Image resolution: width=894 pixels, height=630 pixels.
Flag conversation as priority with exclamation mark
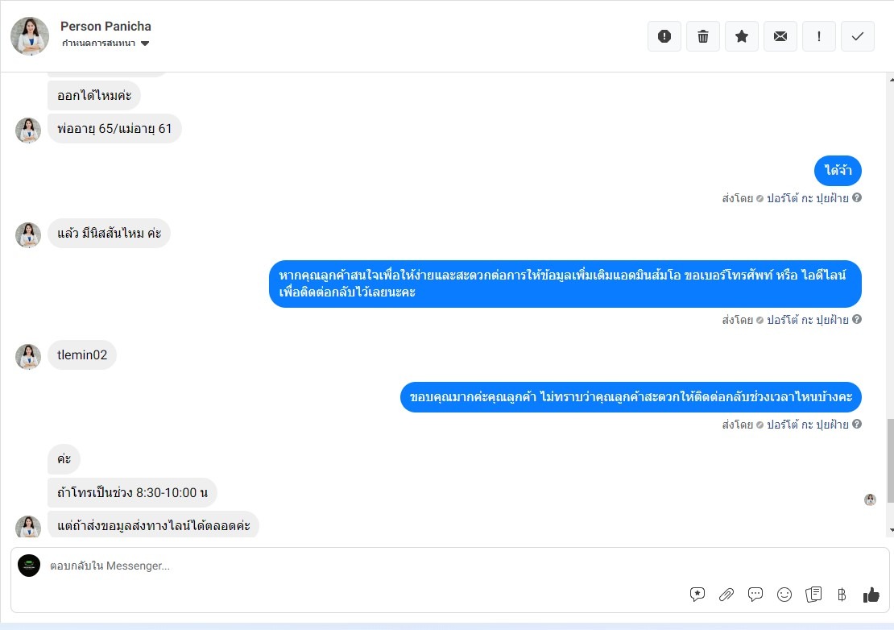[x=819, y=36]
